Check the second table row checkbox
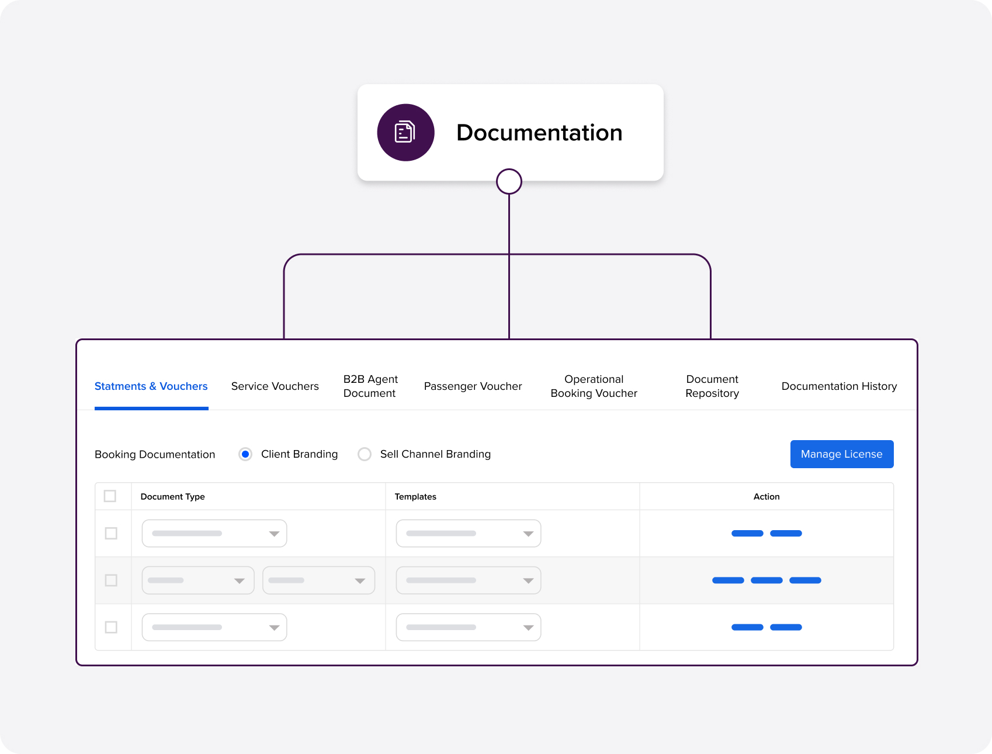This screenshot has height=754, width=992. 111,580
